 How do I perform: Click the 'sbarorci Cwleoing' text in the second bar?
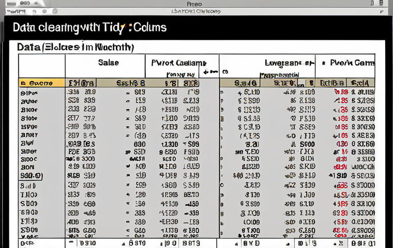[x=196, y=11]
